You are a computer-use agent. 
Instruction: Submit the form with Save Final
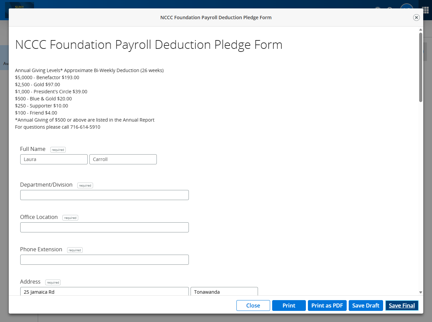tap(402, 305)
